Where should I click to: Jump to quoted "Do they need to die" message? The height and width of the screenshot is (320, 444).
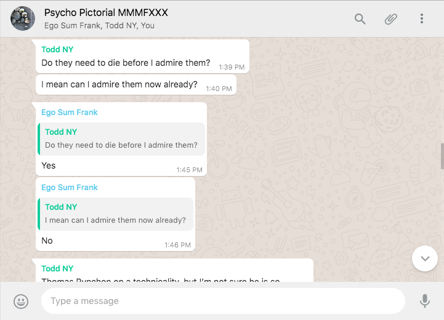coord(121,139)
